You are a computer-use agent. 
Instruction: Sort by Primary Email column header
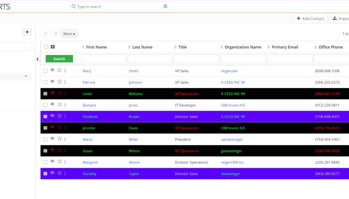[285, 47]
